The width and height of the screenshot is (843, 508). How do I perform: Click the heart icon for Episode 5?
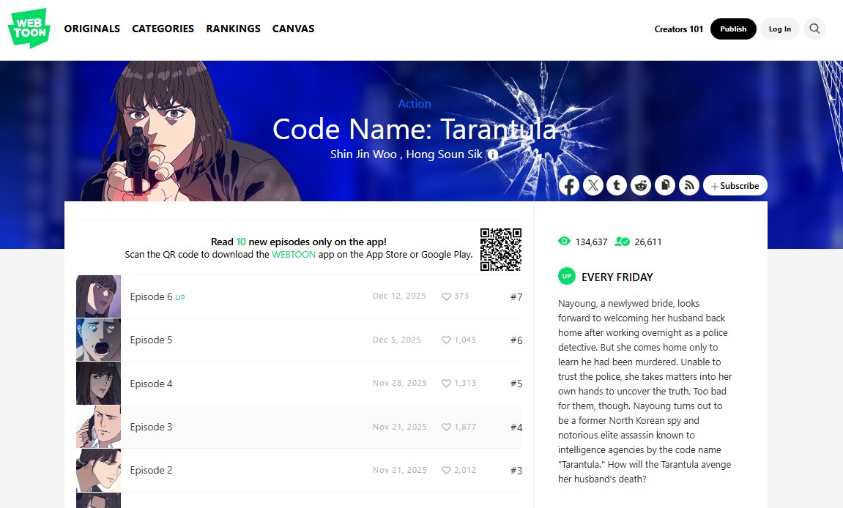click(446, 340)
